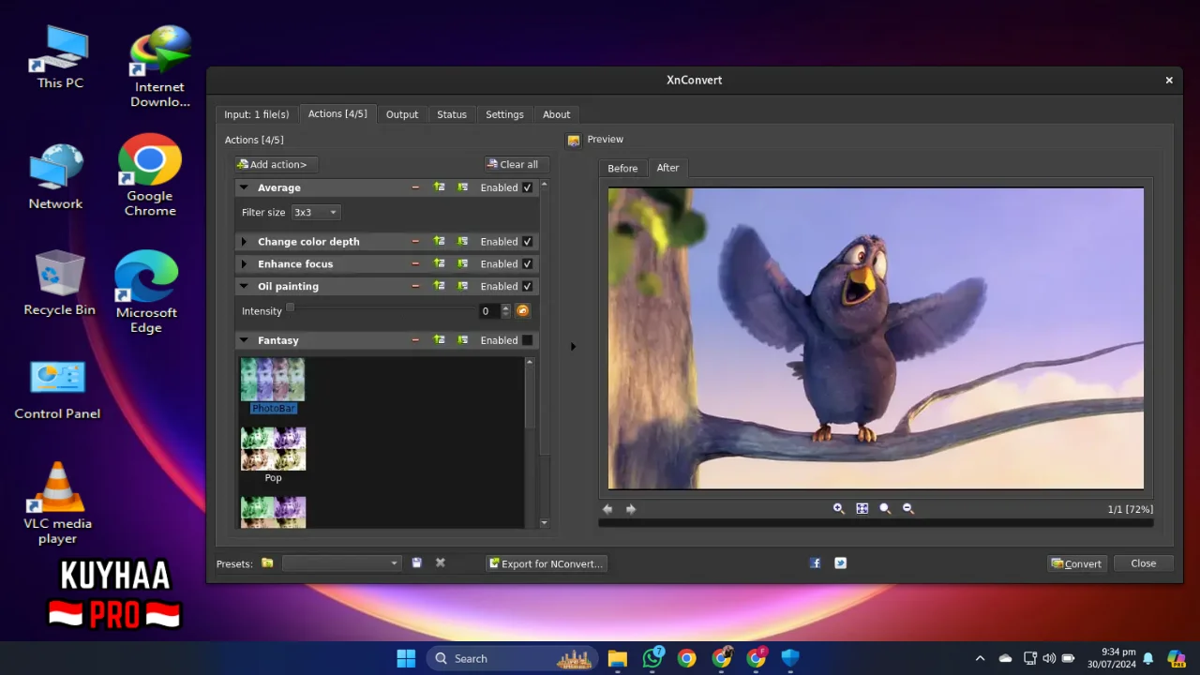Viewport: 1200px width, 675px height.
Task: Move Oil painting action up
Action: tap(439, 286)
